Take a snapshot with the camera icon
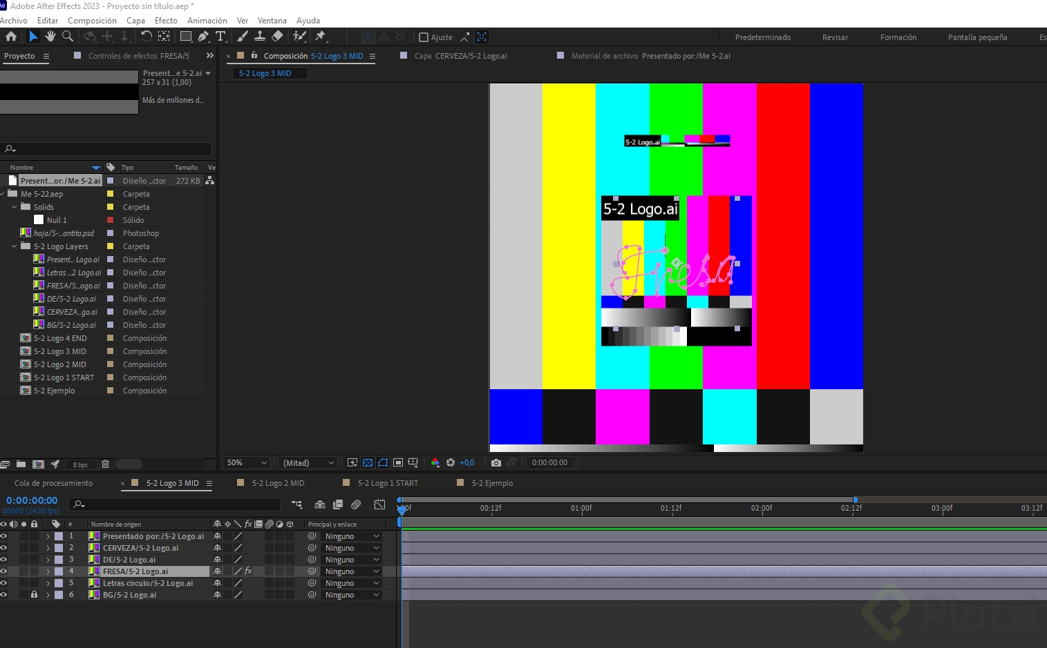 496,462
